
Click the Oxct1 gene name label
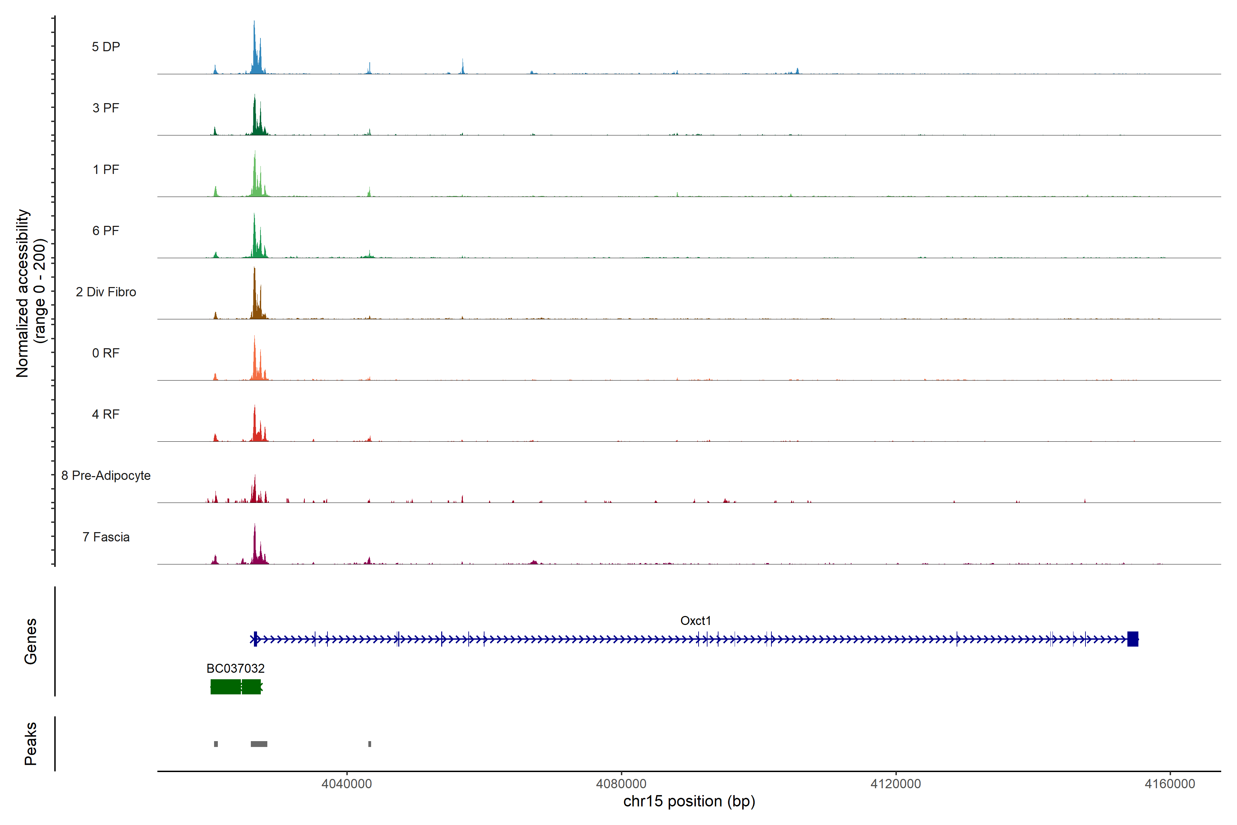pyautogui.click(x=695, y=621)
